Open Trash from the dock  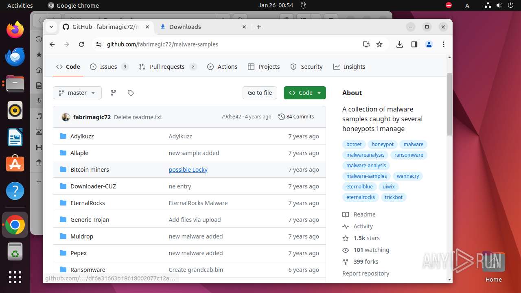pyautogui.click(x=15, y=251)
